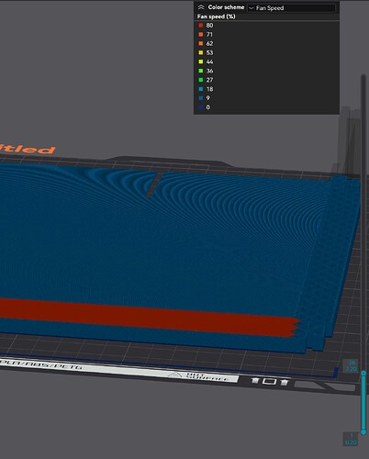This screenshot has height=459, width=369.
Task: Click the blue 9 legend swatch
Action: [x=201, y=98]
